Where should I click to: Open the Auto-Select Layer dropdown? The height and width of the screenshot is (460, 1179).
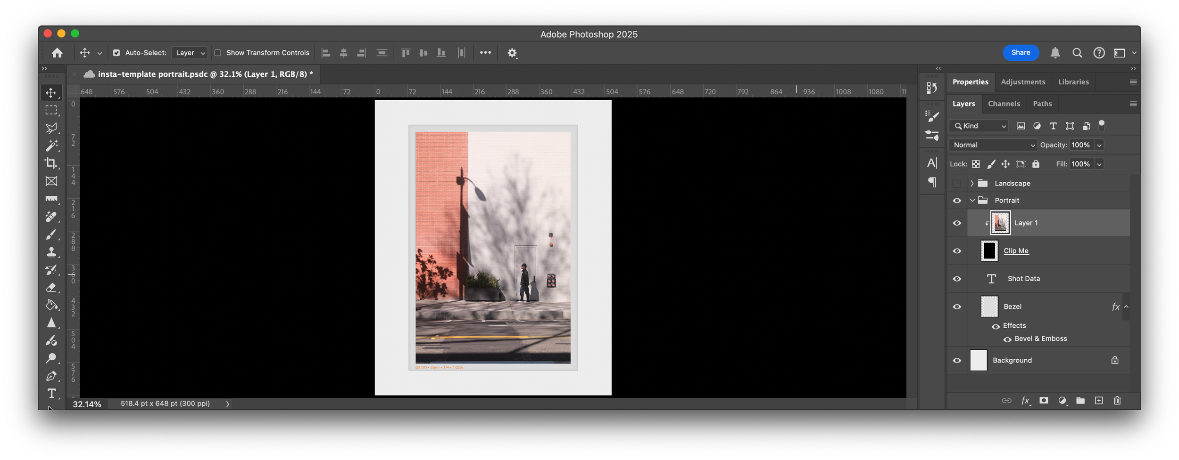pos(190,53)
